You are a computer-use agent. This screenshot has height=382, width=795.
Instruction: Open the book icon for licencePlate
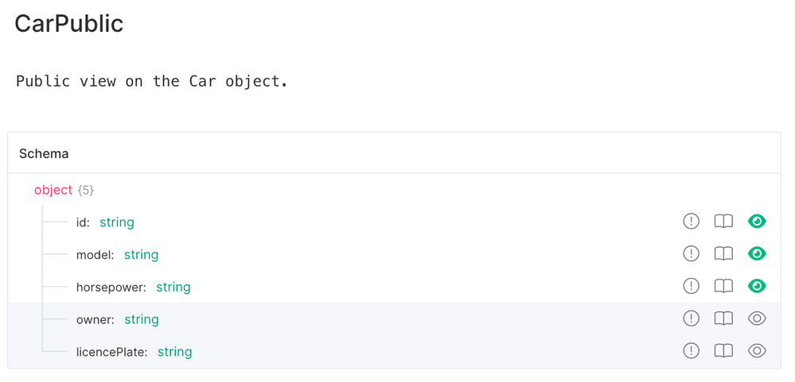pos(723,351)
